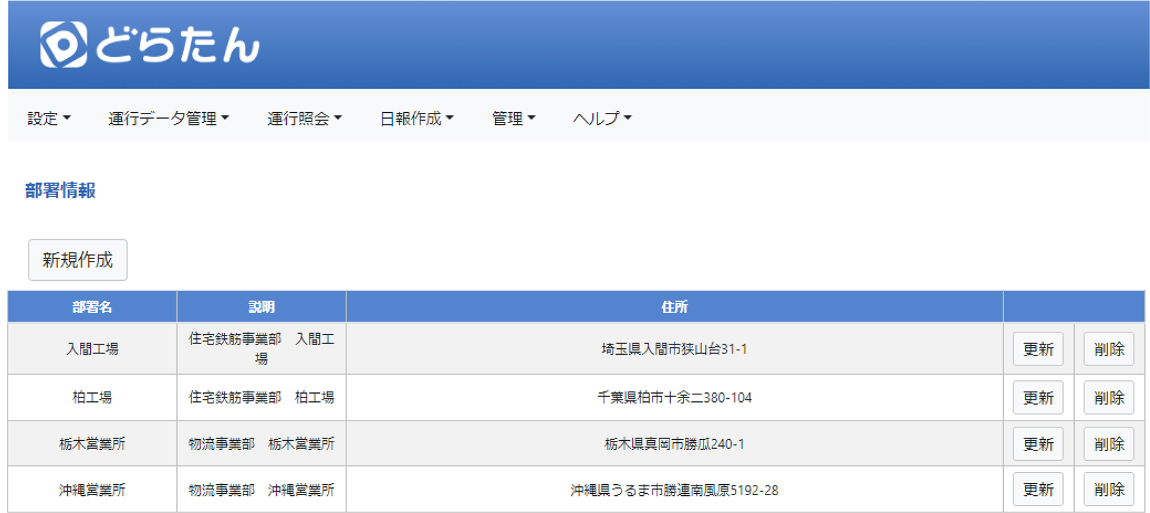The width and height of the screenshot is (1150, 513).
Task: Click address 沖縄県うるま市勝連南風原5192-28
Action: tap(675, 489)
